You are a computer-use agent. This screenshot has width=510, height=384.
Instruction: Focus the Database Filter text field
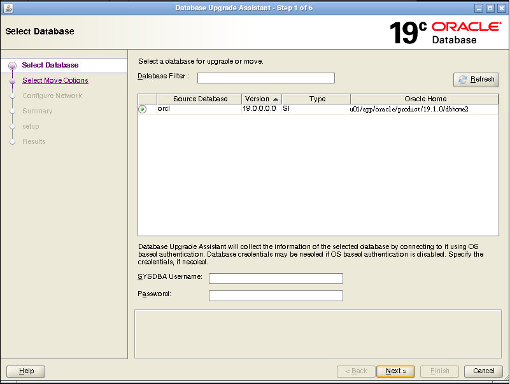click(266, 78)
